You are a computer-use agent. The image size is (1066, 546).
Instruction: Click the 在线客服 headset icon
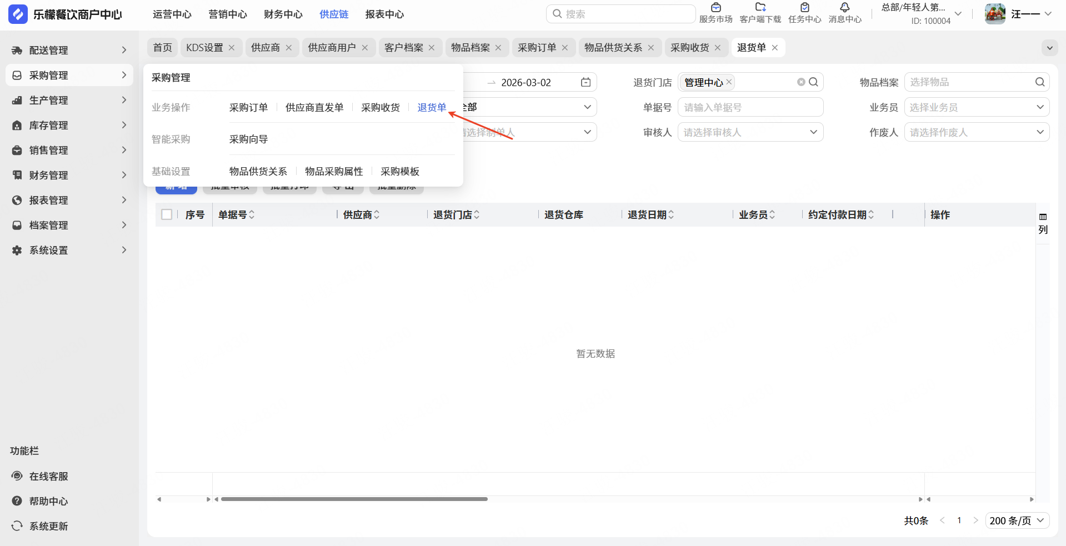pyautogui.click(x=17, y=476)
